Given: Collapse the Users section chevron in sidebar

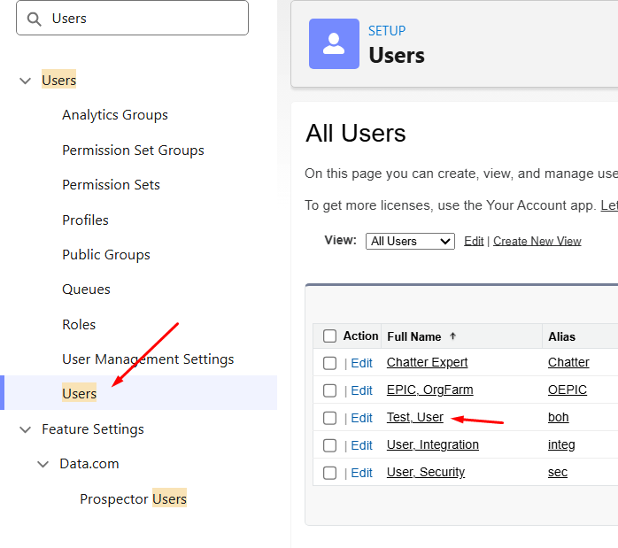Looking at the screenshot, I should click(25, 81).
